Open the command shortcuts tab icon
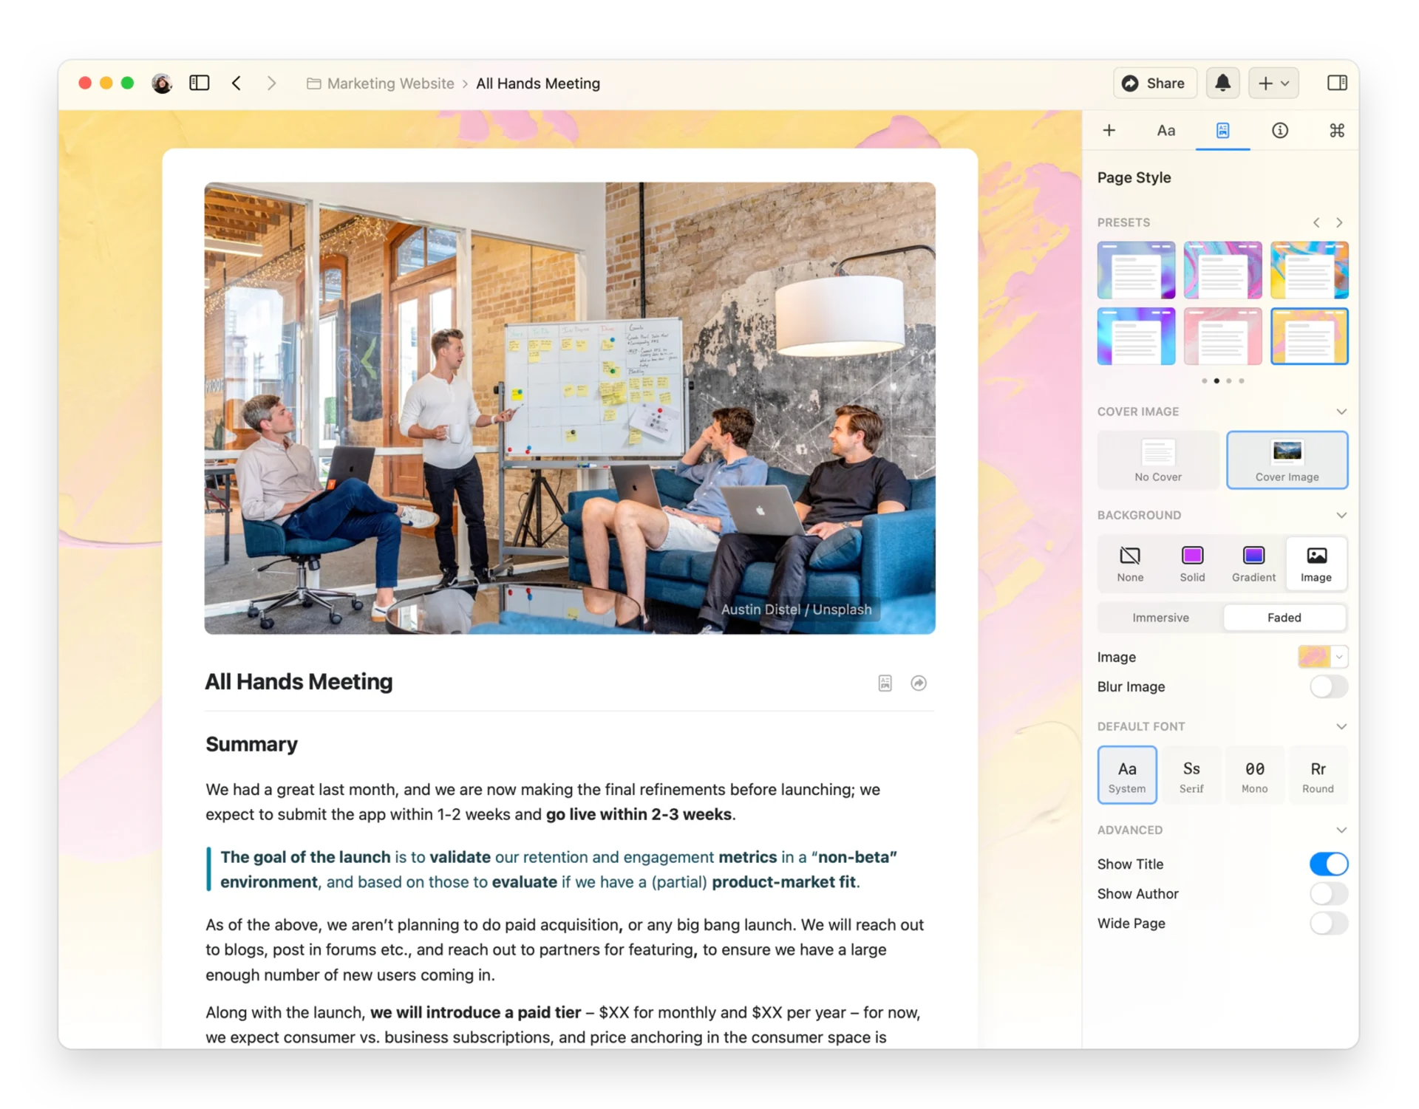Screen dimensions: 1419x1109 coord(1336,131)
